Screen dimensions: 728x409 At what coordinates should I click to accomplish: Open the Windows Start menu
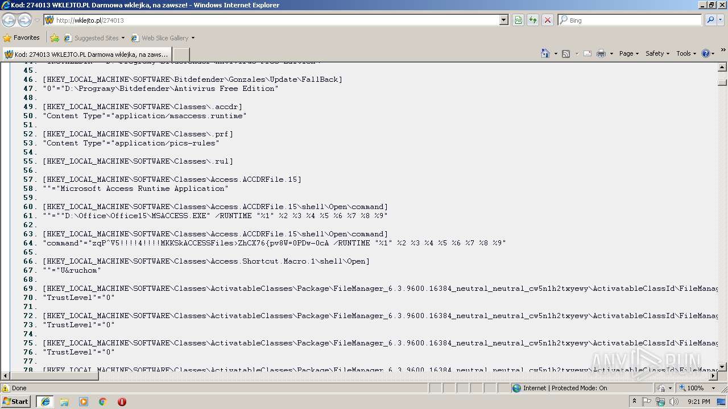[16, 402]
